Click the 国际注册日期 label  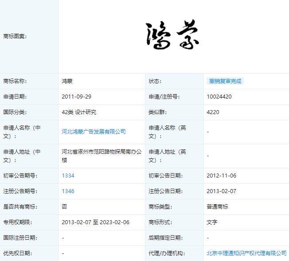(x=20, y=237)
